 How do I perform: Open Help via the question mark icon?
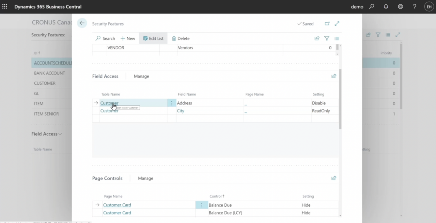point(415,6)
